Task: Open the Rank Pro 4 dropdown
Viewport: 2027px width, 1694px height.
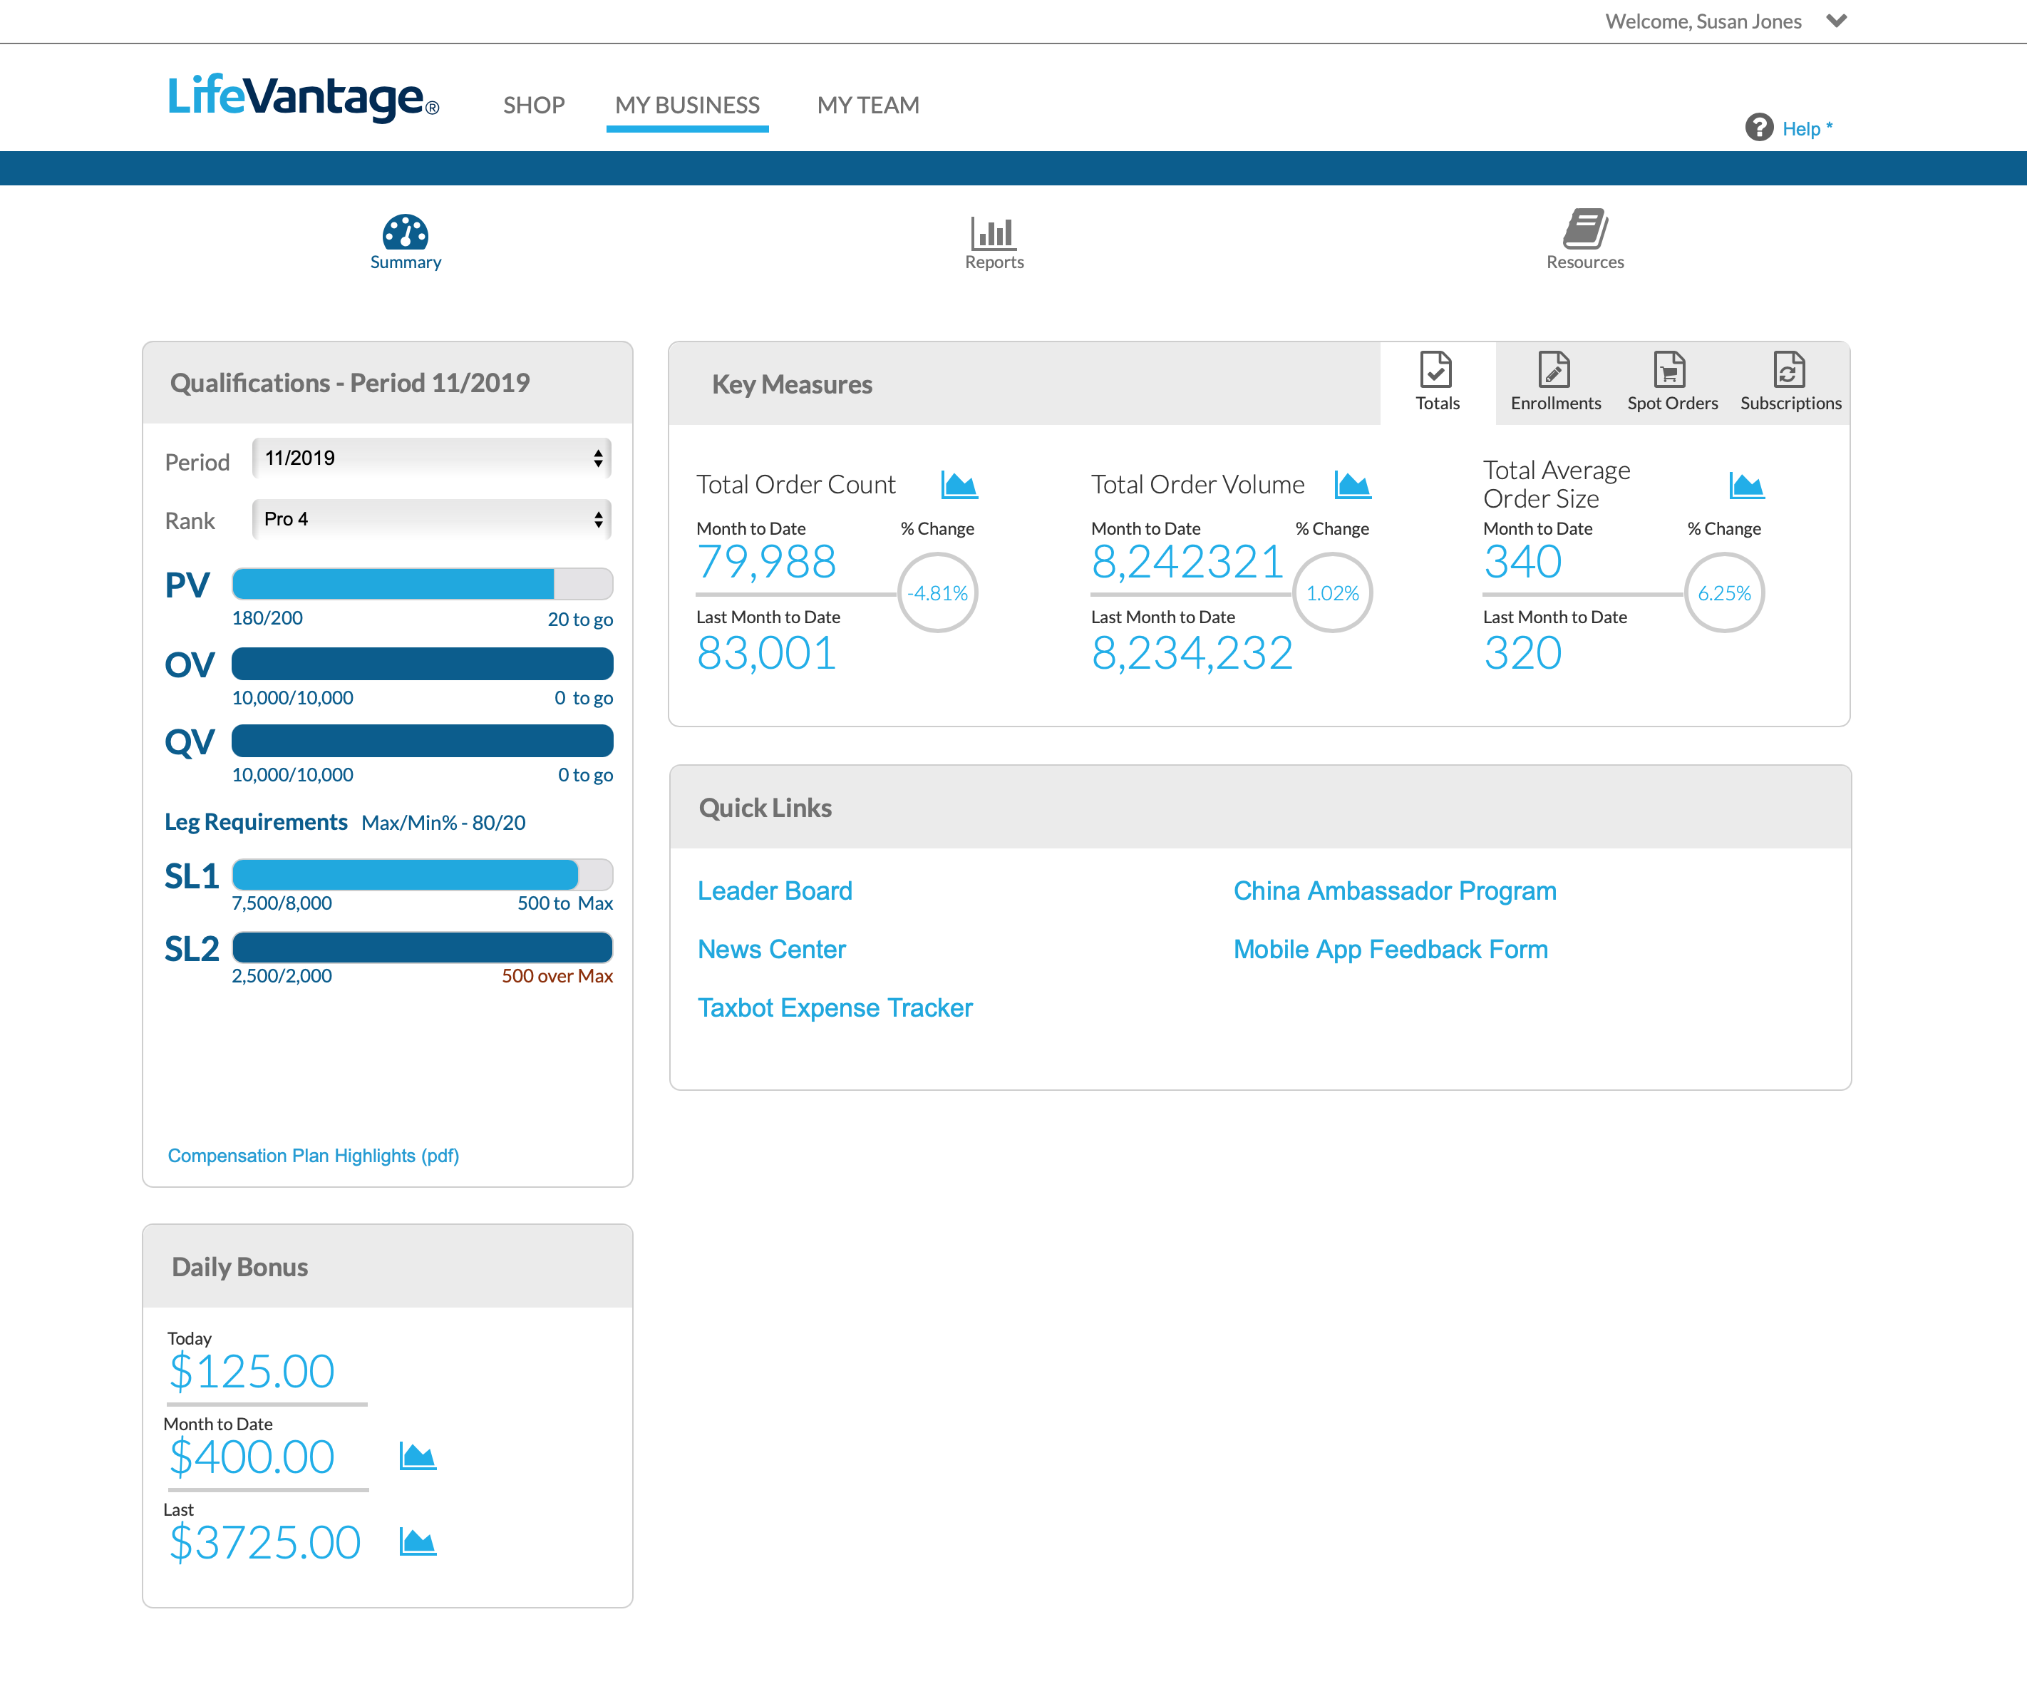Action: click(431, 520)
